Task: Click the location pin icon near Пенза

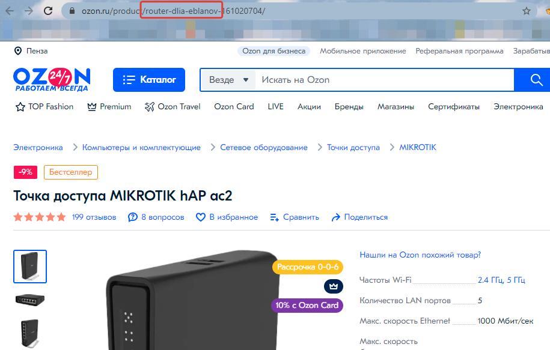Action: (17, 51)
